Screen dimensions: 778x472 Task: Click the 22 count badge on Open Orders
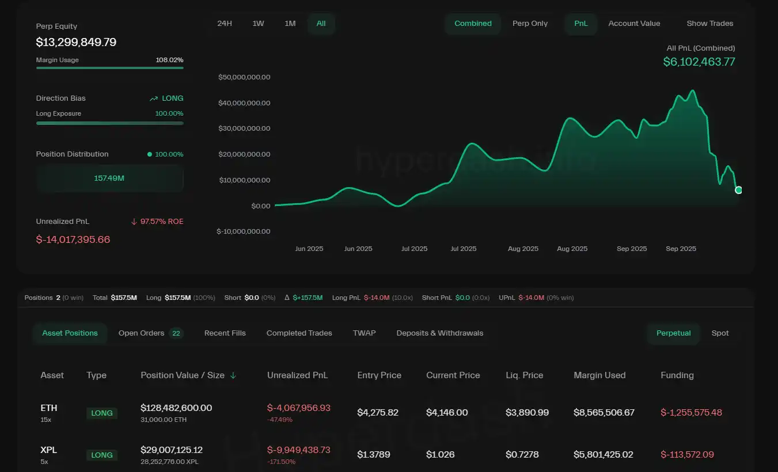(176, 333)
